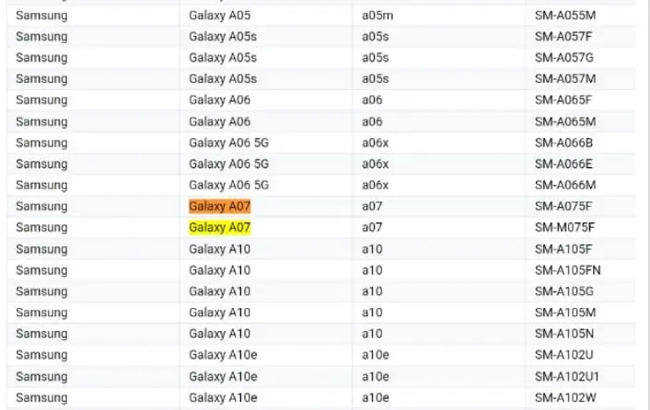Click the orange-highlighted Galaxy A07 cell
This screenshot has height=410, width=650.
tap(219, 207)
